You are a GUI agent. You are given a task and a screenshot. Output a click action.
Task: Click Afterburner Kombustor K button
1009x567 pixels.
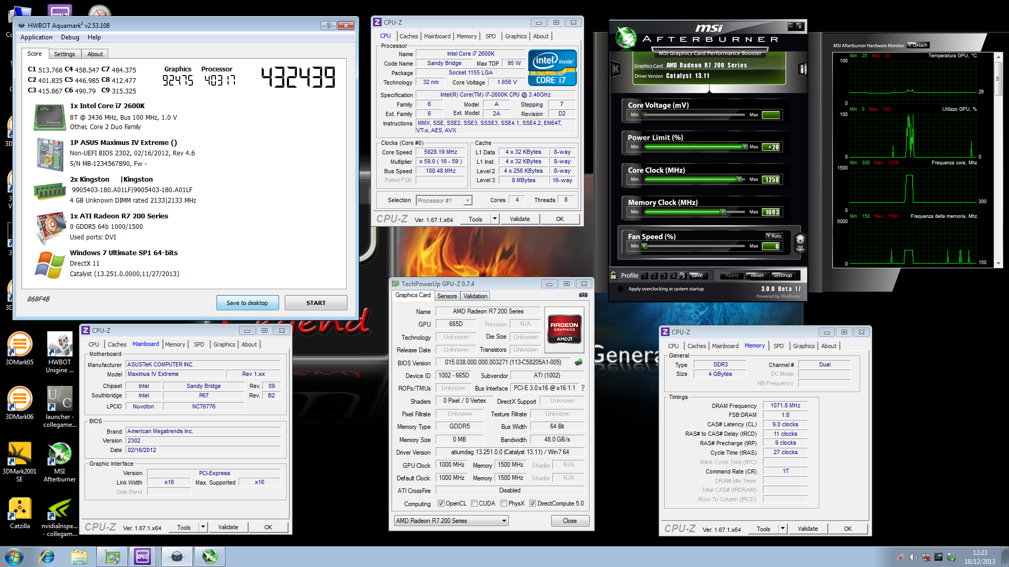click(x=615, y=69)
